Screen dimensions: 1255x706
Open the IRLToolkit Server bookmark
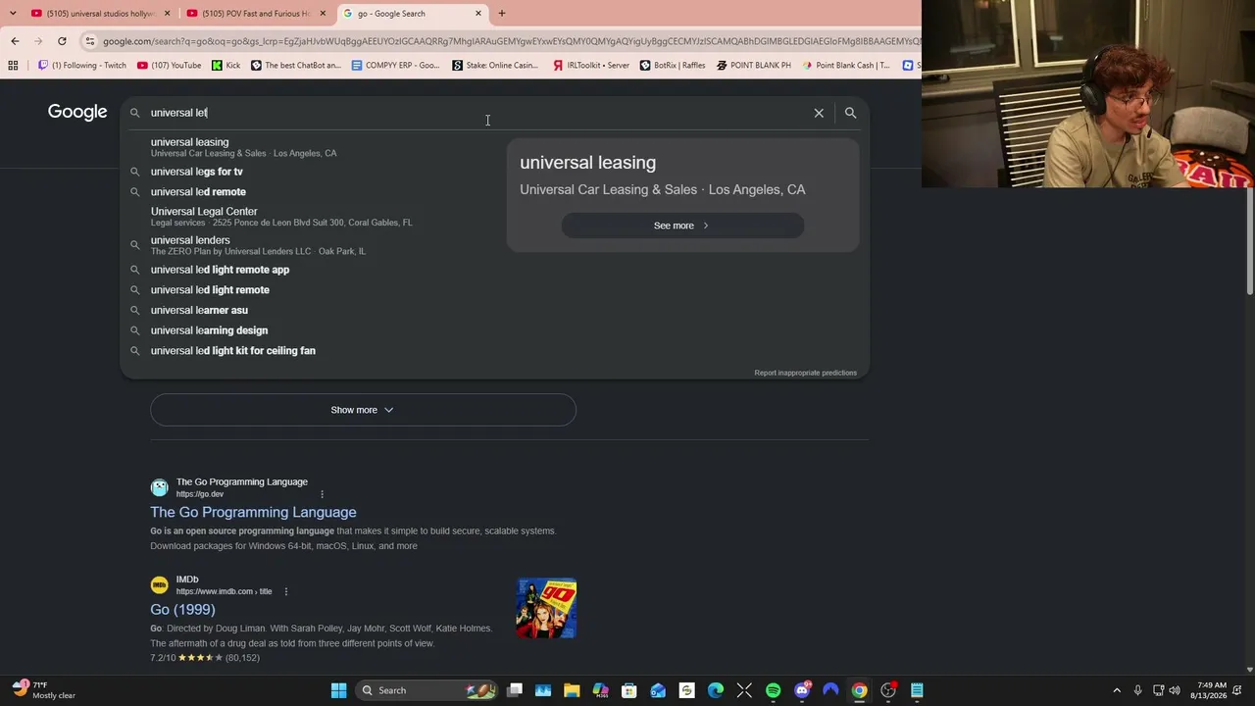tap(591, 66)
